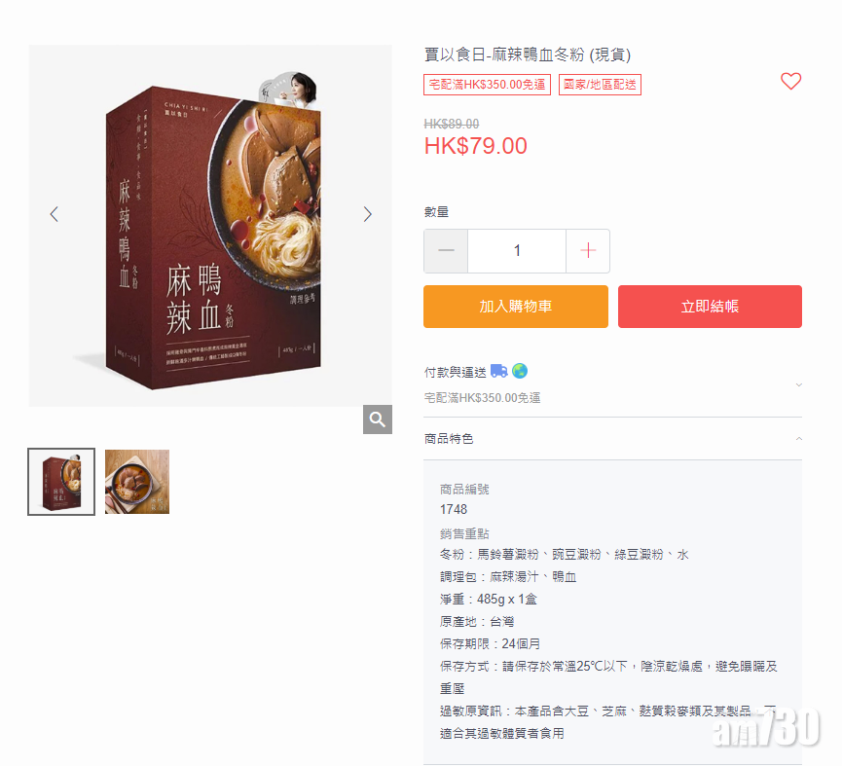Click the globe shipping icon
The image size is (842, 766).
[x=519, y=371]
